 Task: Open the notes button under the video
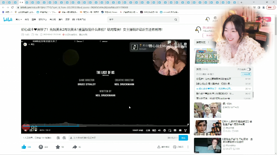178,147
